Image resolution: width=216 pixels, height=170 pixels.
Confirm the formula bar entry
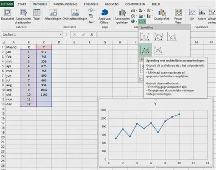(83, 35)
